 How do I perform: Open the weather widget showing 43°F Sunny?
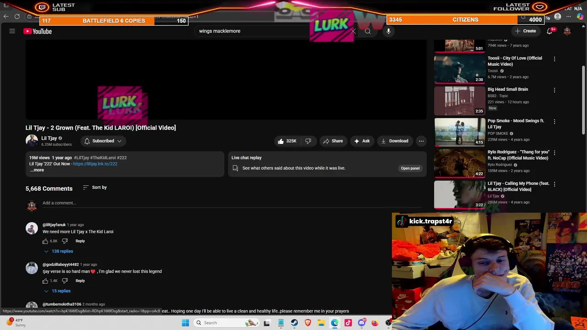click(x=16, y=323)
